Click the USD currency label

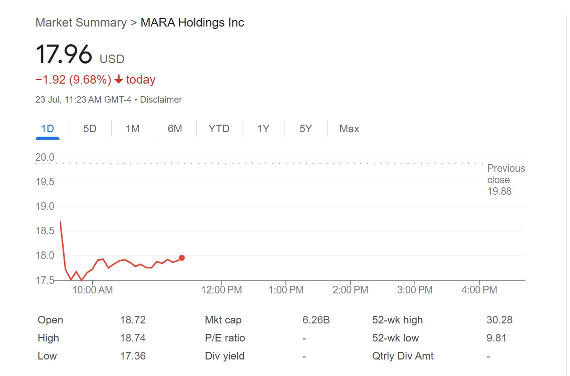(x=112, y=59)
